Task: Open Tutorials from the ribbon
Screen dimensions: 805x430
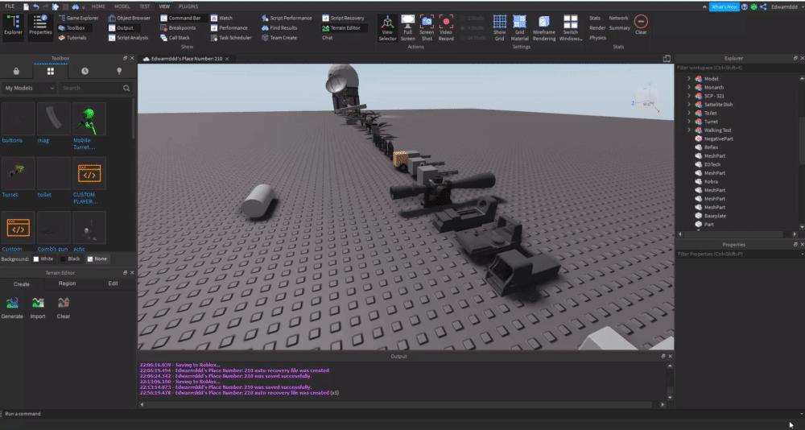Action: [73, 38]
